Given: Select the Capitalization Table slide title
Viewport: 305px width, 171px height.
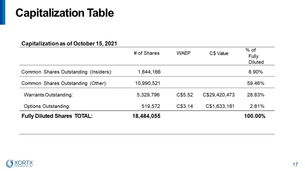Looking at the screenshot, I should 65,13.
